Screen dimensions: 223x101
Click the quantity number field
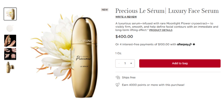[125, 63]
